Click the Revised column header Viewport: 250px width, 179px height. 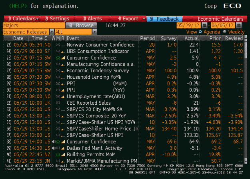click(x=234, y=38)
